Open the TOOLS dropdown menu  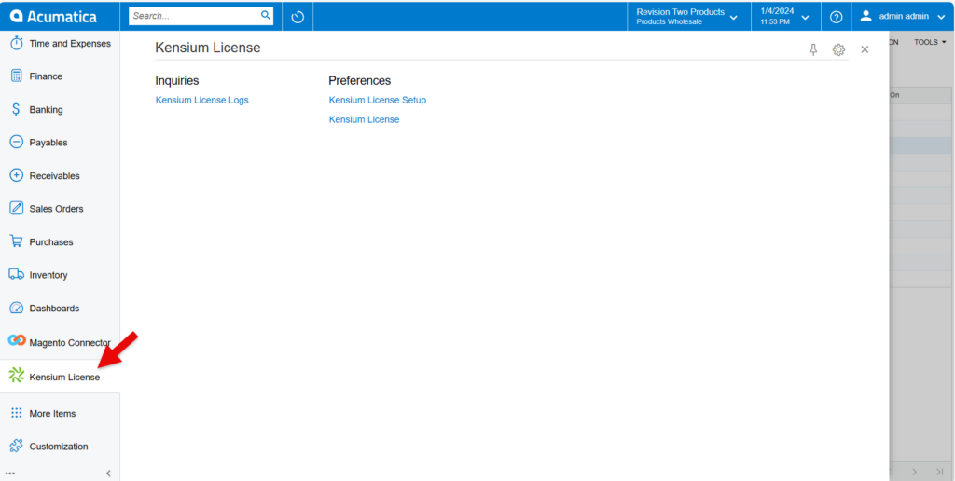[930, 42]
